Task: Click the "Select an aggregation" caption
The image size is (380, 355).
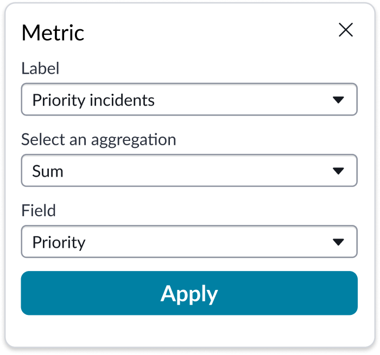Action: point(98,140)
